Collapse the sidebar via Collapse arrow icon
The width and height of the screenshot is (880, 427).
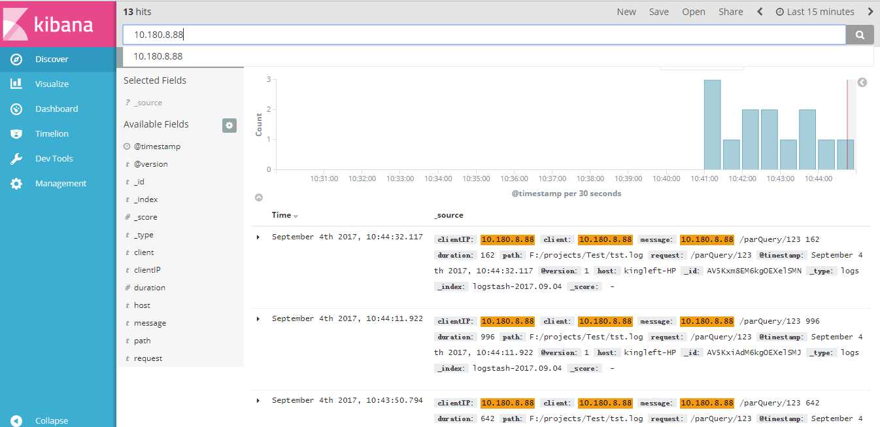[16, 421]
